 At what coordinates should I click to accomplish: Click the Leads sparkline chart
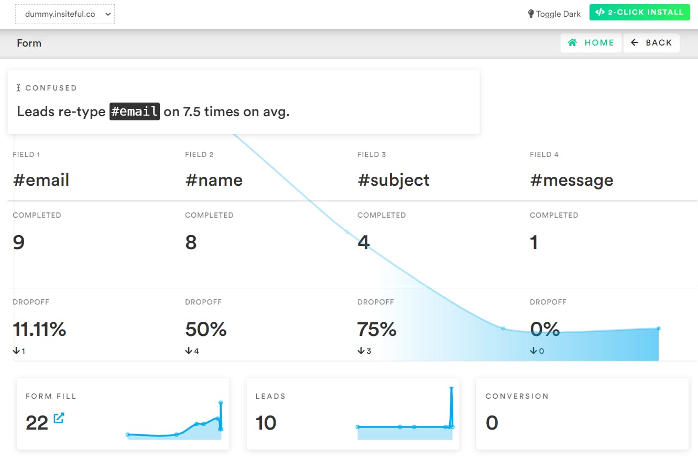click(405, 419)
